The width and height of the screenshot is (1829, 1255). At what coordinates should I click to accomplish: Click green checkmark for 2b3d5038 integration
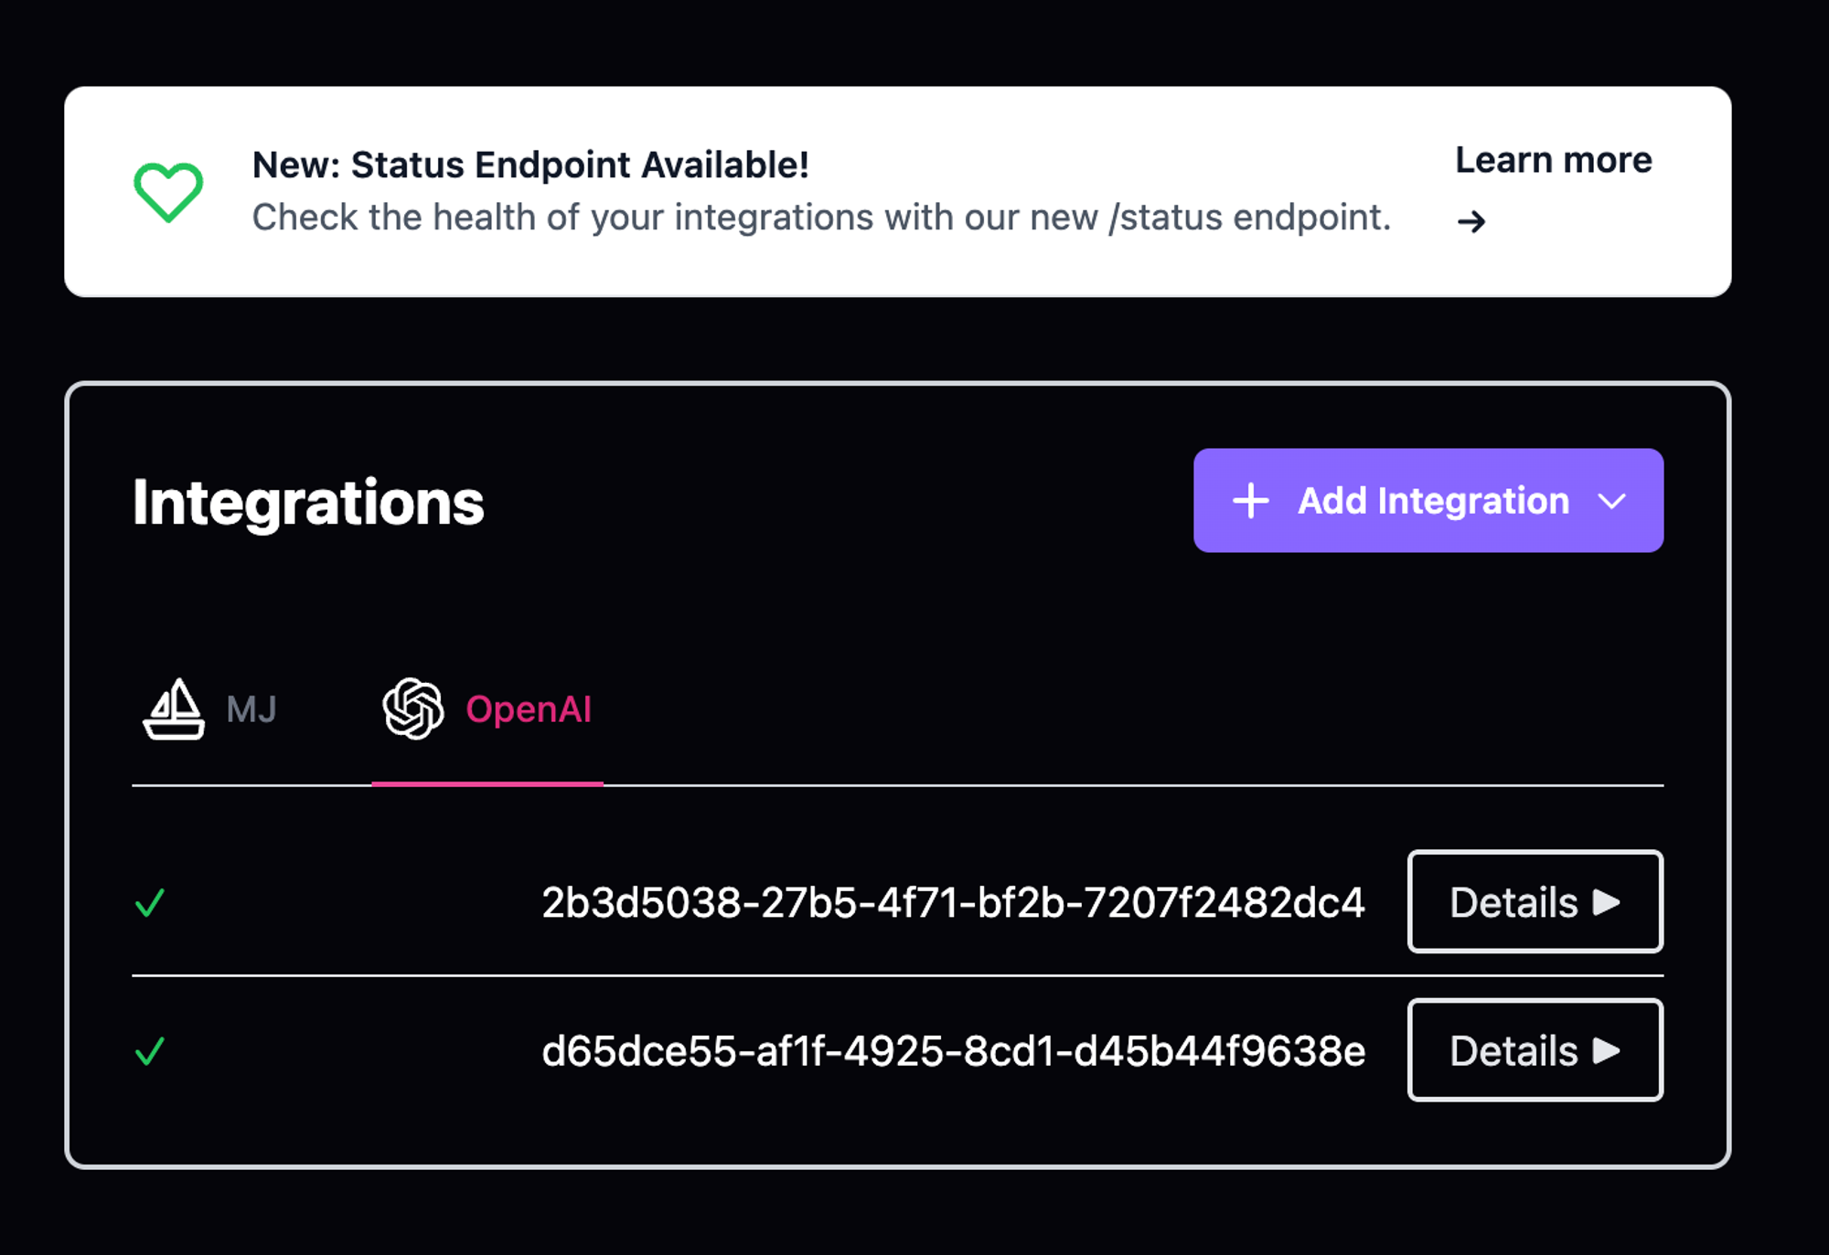tap(150, 903)
